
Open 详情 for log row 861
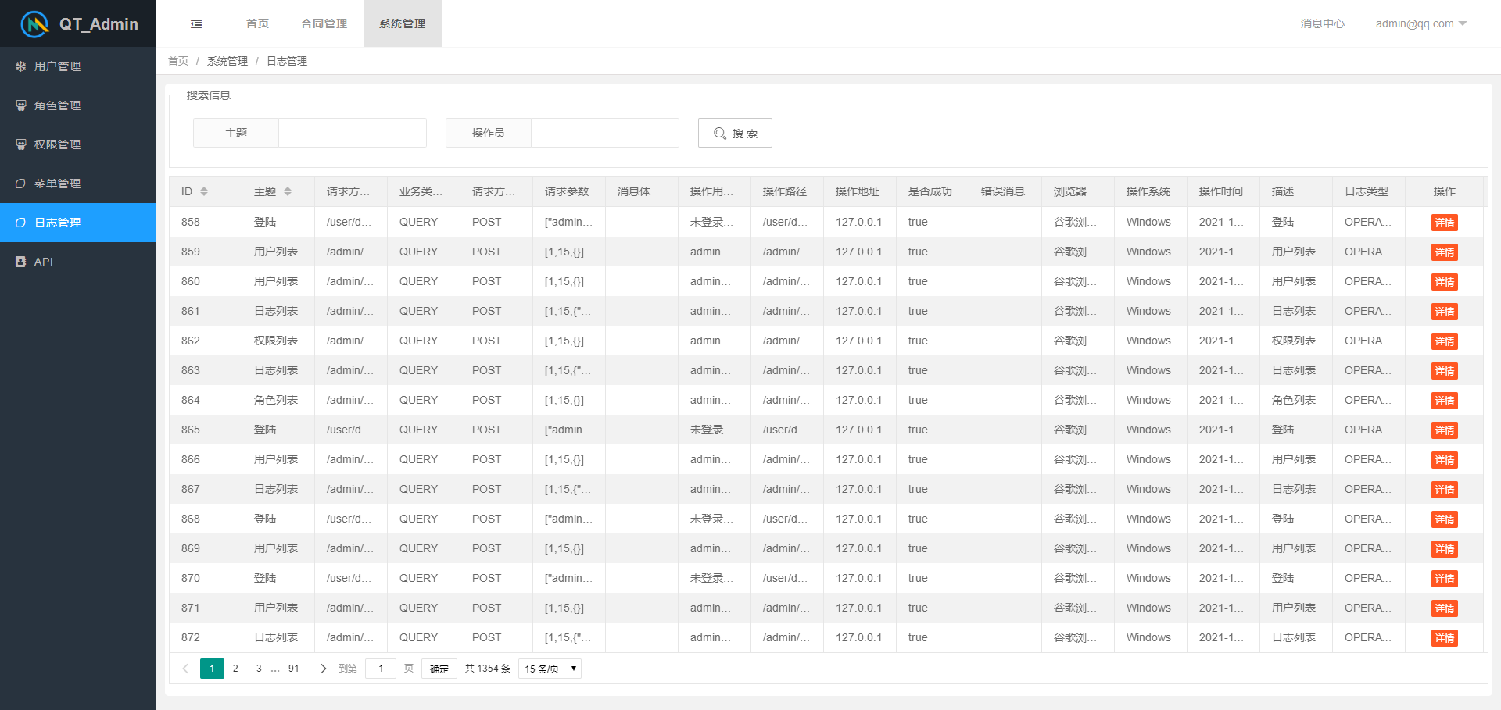(x=1444, y=312)
